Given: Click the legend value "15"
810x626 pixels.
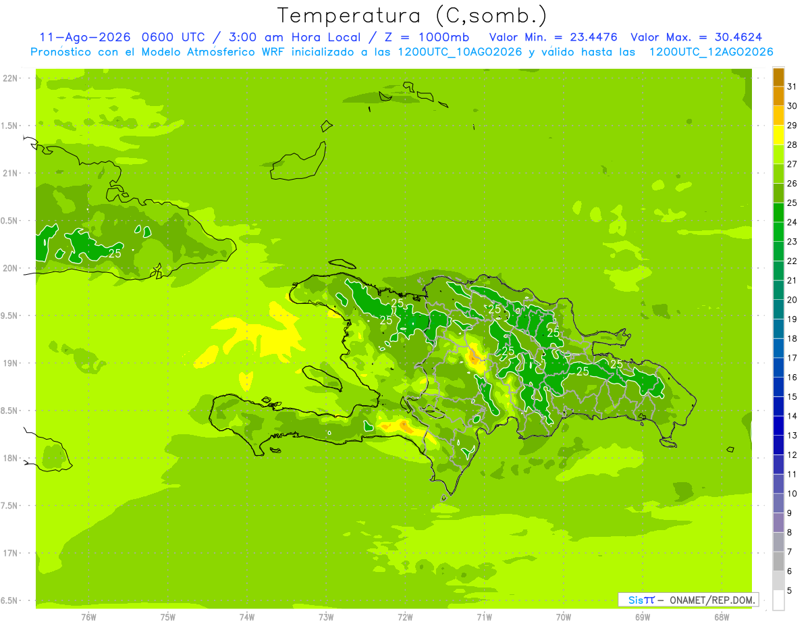Looking at the screenshot, I should (x=792, y=396).
